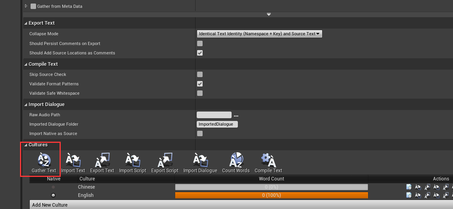The width and height of the screenshot is (453, 209).
Task: Click the advanced-options arrow below Gather Text
Action: pos(269,14)
